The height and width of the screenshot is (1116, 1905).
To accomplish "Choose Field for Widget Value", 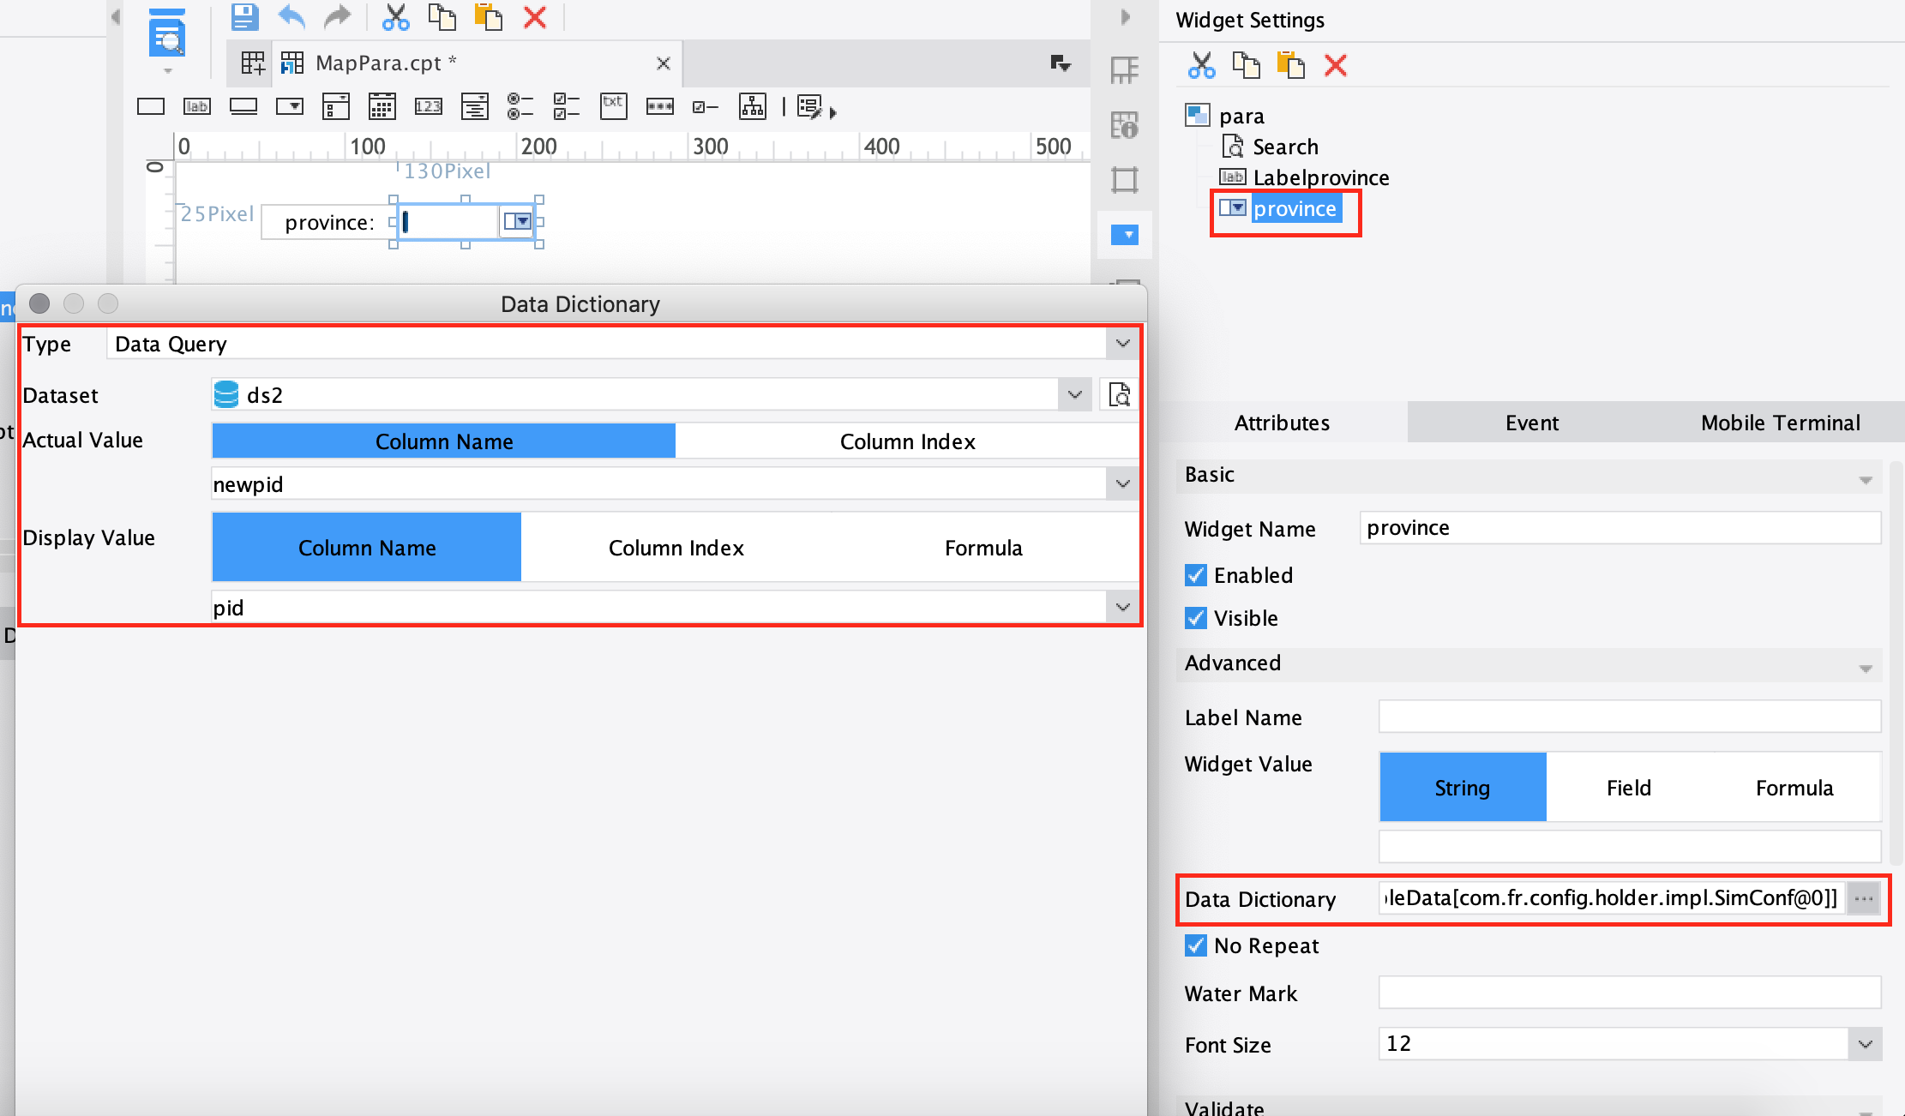I will tap(1628, 788).
